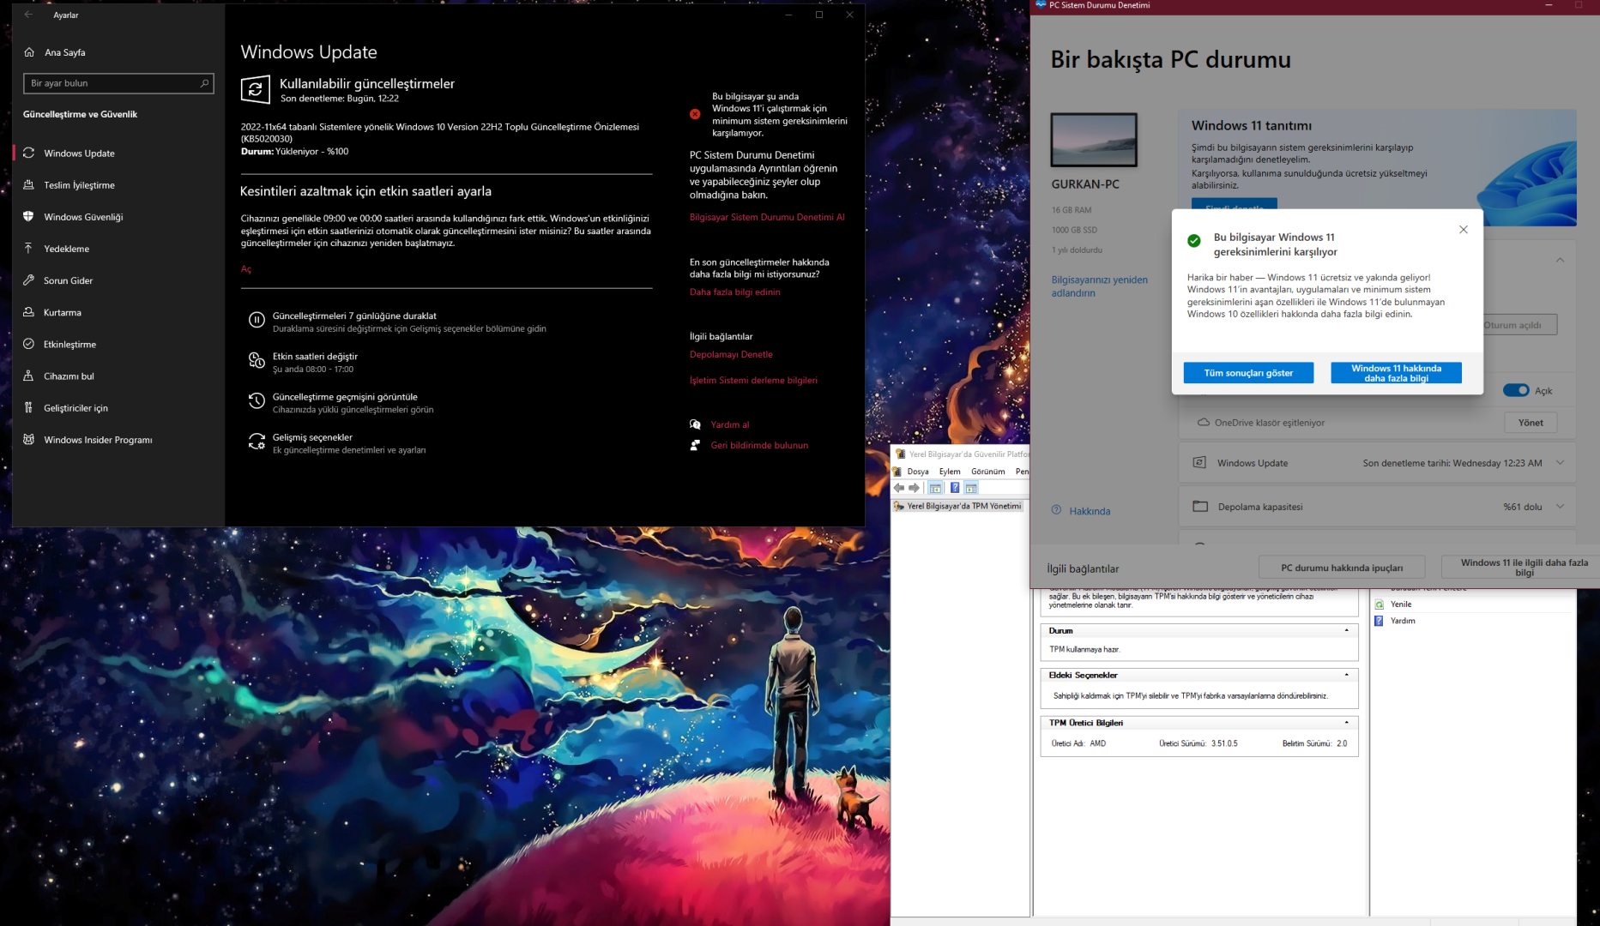
Task: Toggle console tree pane icon in TPM toolbar
Action: pos(935,488)
